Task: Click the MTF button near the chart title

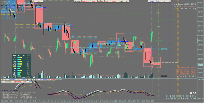Action: pyautogui.click(x=33, y=1)
